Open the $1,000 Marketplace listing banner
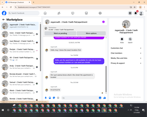This screenshot has height=117, width=147. pos(75,28)
